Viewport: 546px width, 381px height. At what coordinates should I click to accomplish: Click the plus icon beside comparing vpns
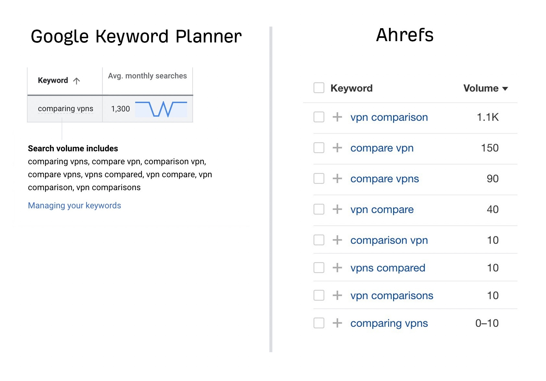(x=338, y=323)
